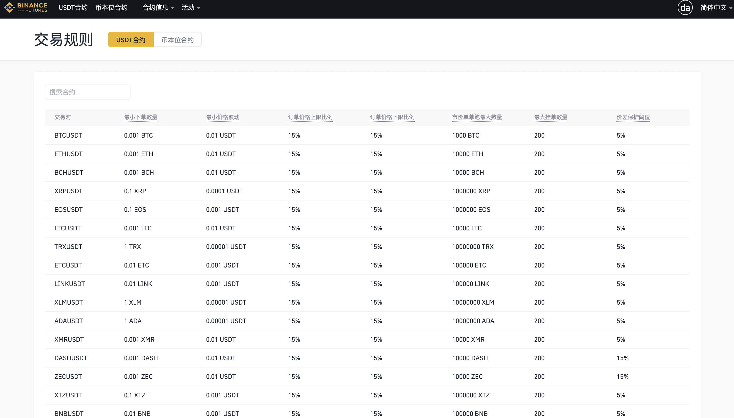Click the 100000 ETC market order max cell
Viewport: 734px width, 418px height.
coord(469,265)
